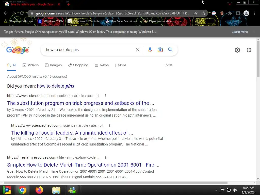Close the Google Search tab

click(x=59, y=4)
